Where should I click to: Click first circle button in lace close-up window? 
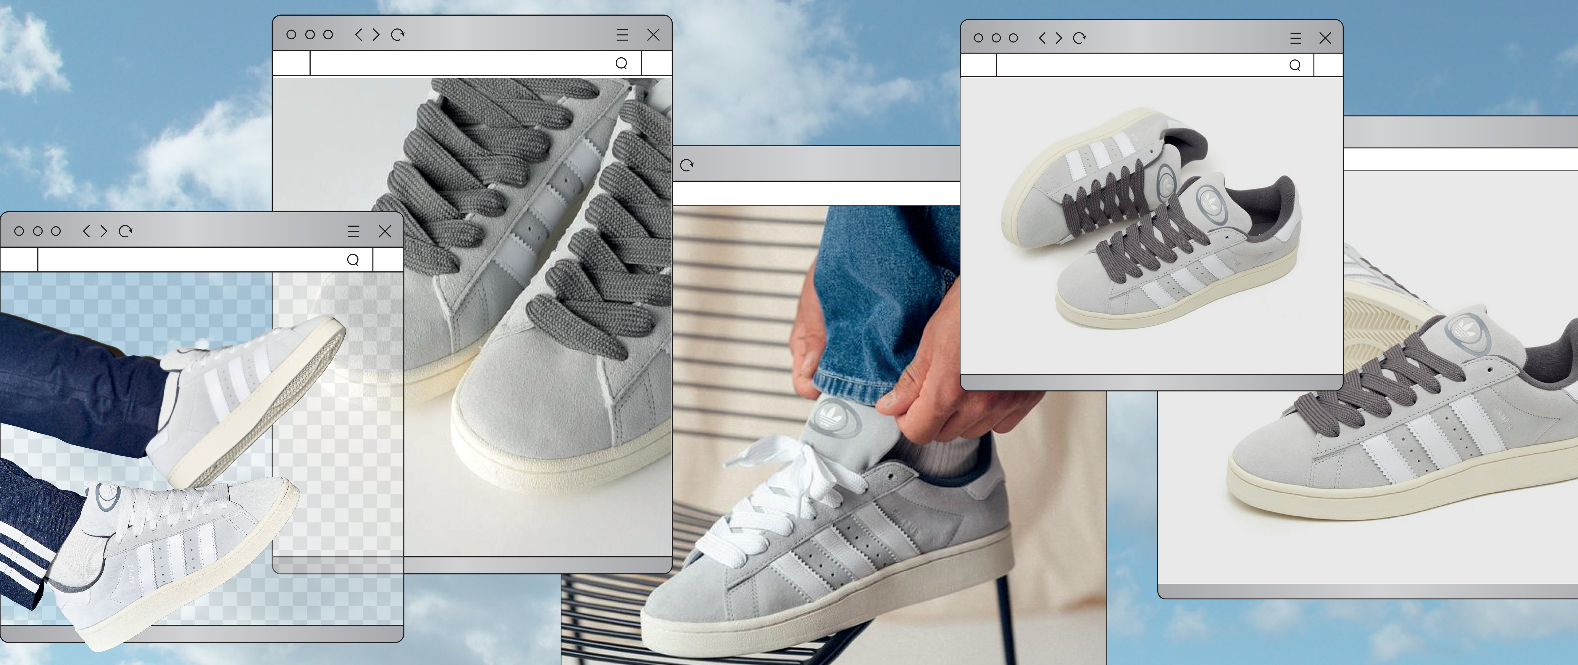pos(292,34)
